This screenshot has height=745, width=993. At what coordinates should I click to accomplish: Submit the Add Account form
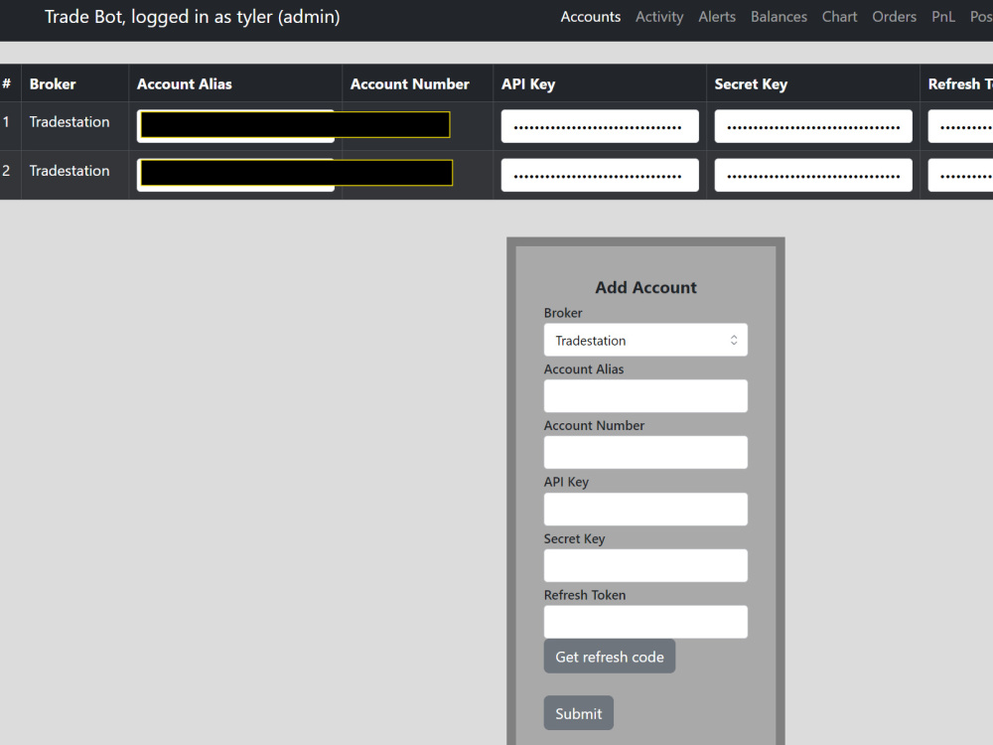click(578, 712)
